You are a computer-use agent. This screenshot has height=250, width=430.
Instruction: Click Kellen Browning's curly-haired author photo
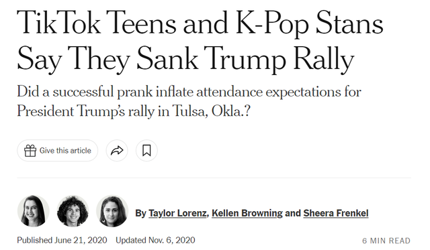(73, 211)
